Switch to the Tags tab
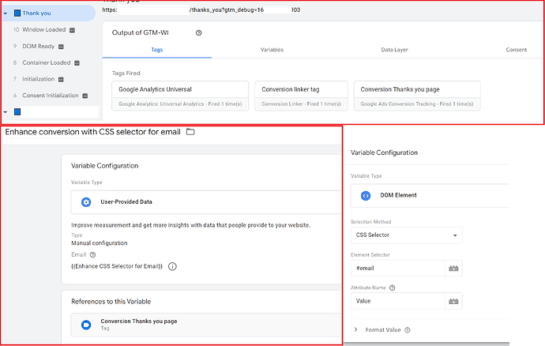Screen dimensions: 545x346 coord(156,50)
